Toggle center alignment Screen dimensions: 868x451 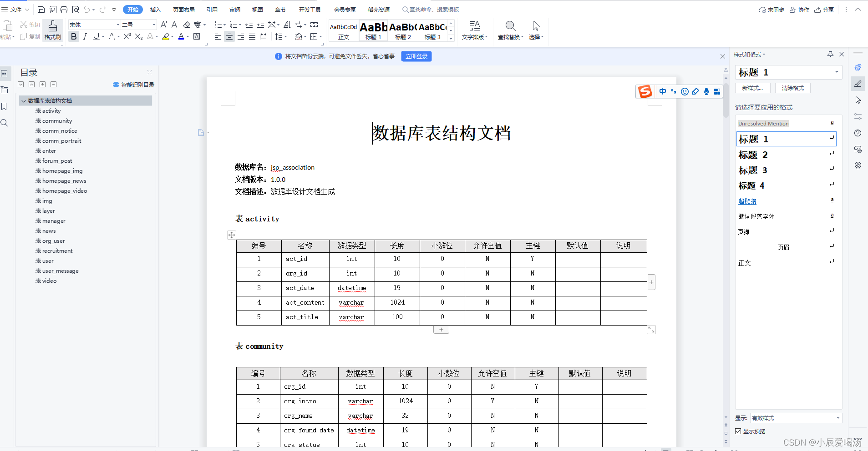229,36
